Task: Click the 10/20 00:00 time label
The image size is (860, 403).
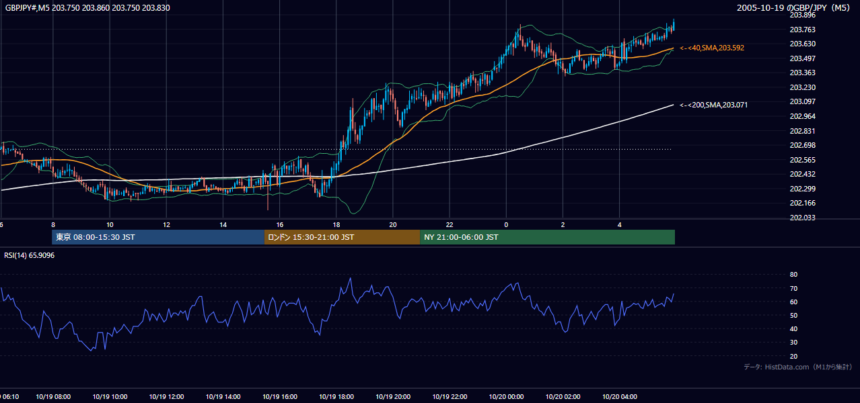Action: point(506,396)
